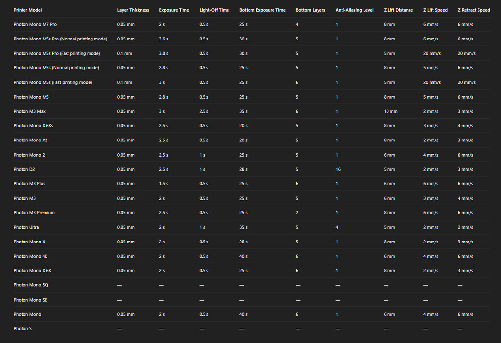Viewport: 501px width, 343px height.
Task: Click the 'Z Retract Speed' column header
Action: [x=474, y=10]
